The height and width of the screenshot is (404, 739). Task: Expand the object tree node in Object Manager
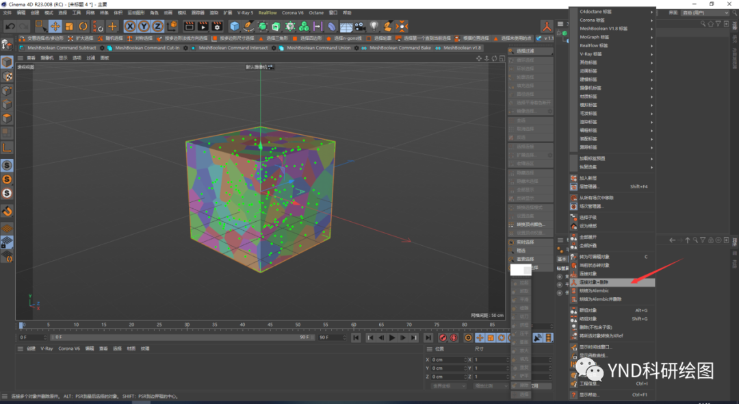tap(559, 33)
